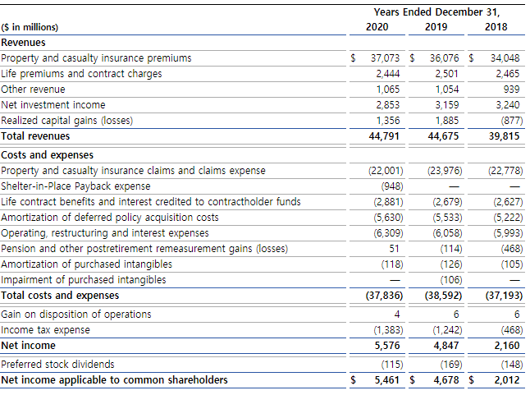Click 'Preferred stock dividends' label
This screenshot has height=395, width=530.
coord(57,365)
